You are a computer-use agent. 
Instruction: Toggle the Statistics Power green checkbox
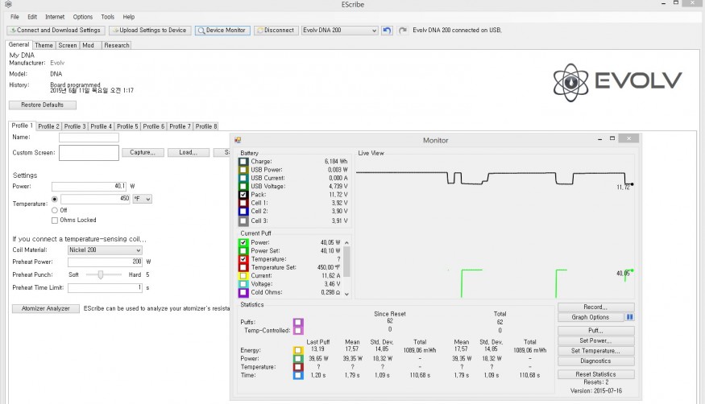pyautogui.click(x=298, y=359)
